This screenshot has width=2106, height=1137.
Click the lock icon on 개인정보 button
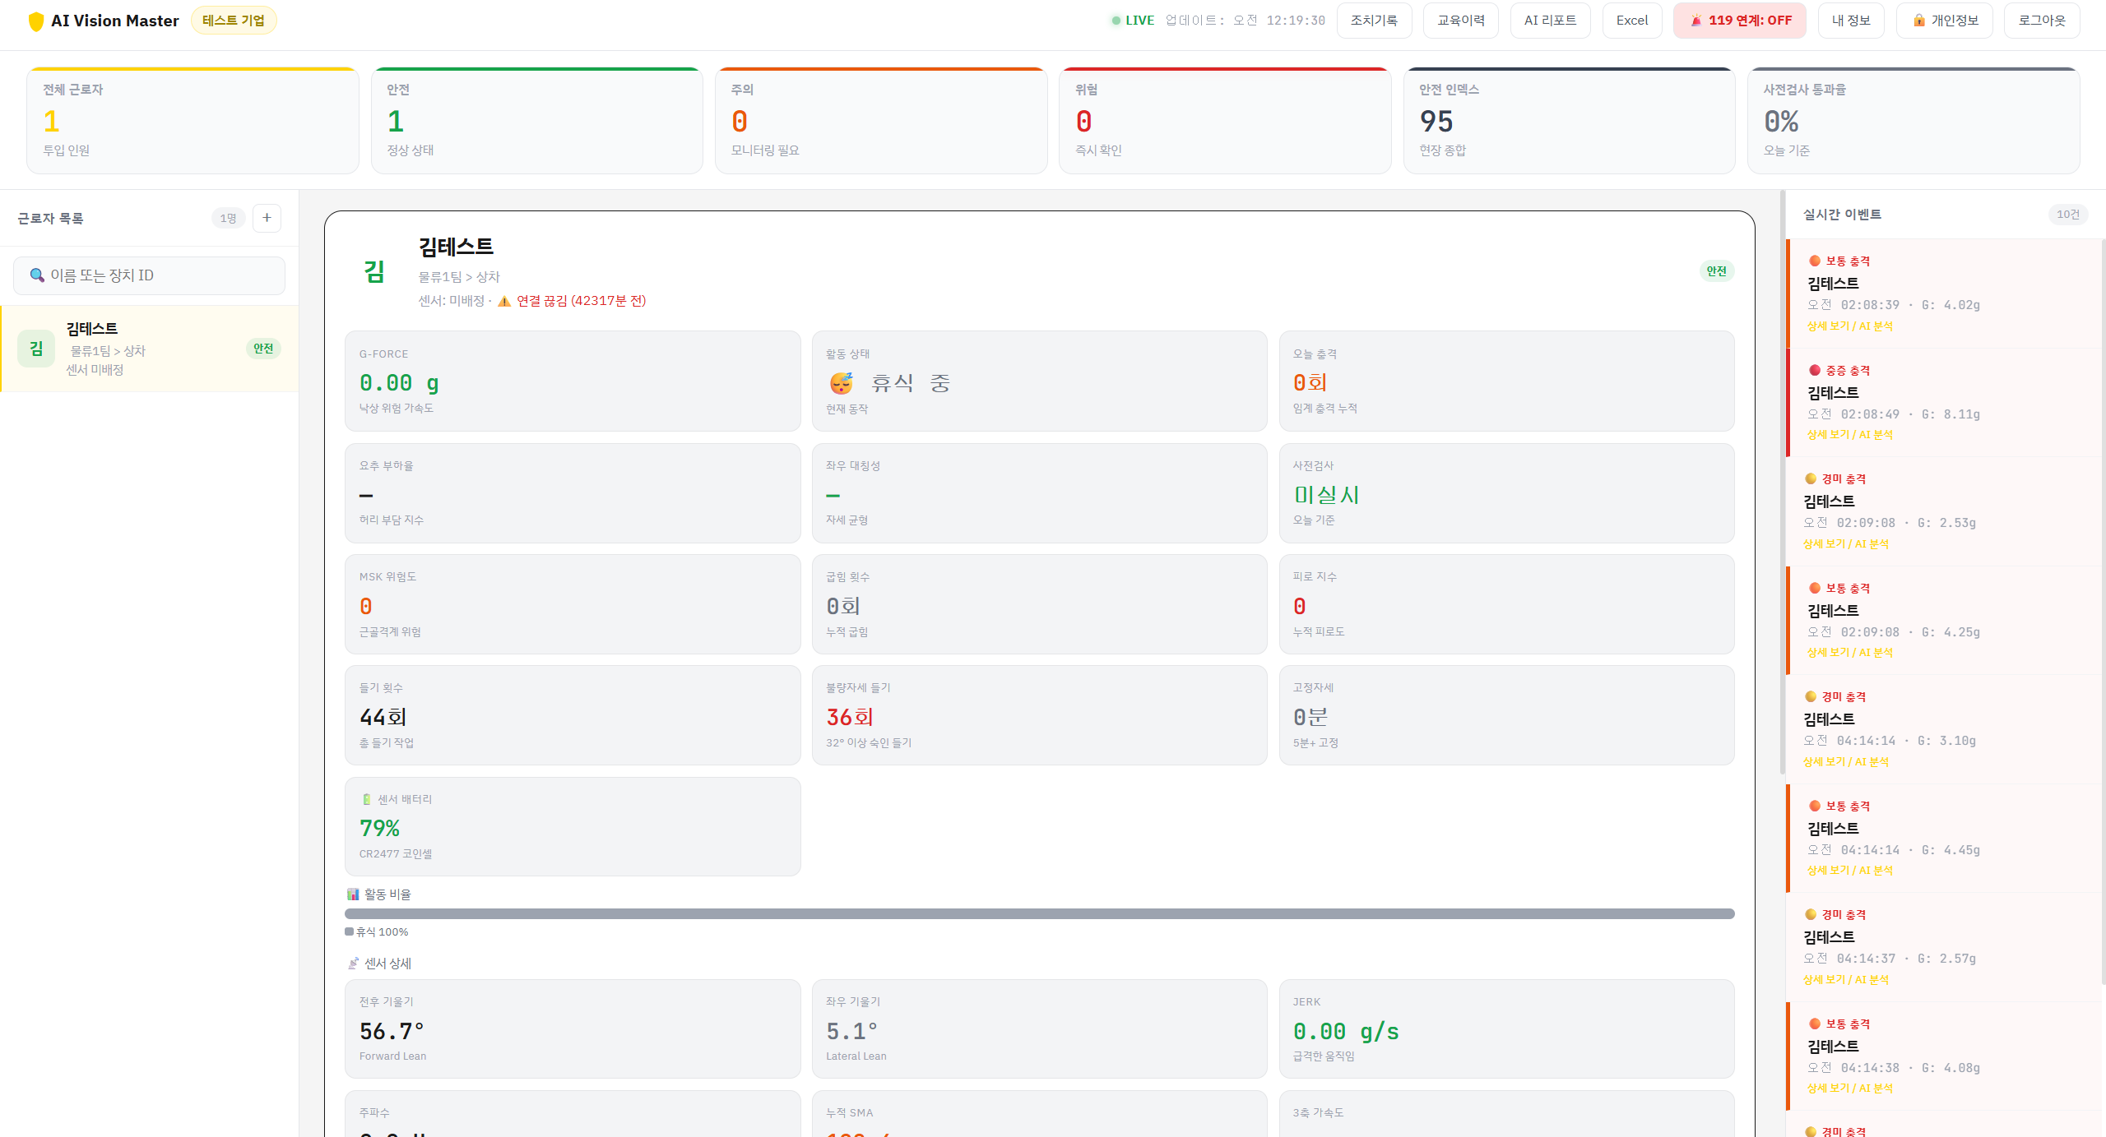click(1918, 21)
